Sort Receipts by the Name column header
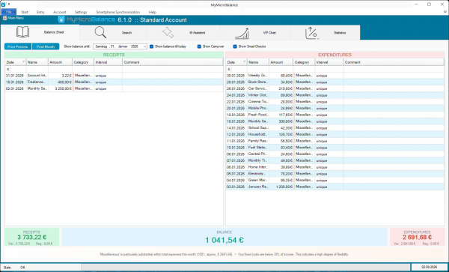Image resolution: width=449 pixels, height=272 pixels. [x=37, y=62]
